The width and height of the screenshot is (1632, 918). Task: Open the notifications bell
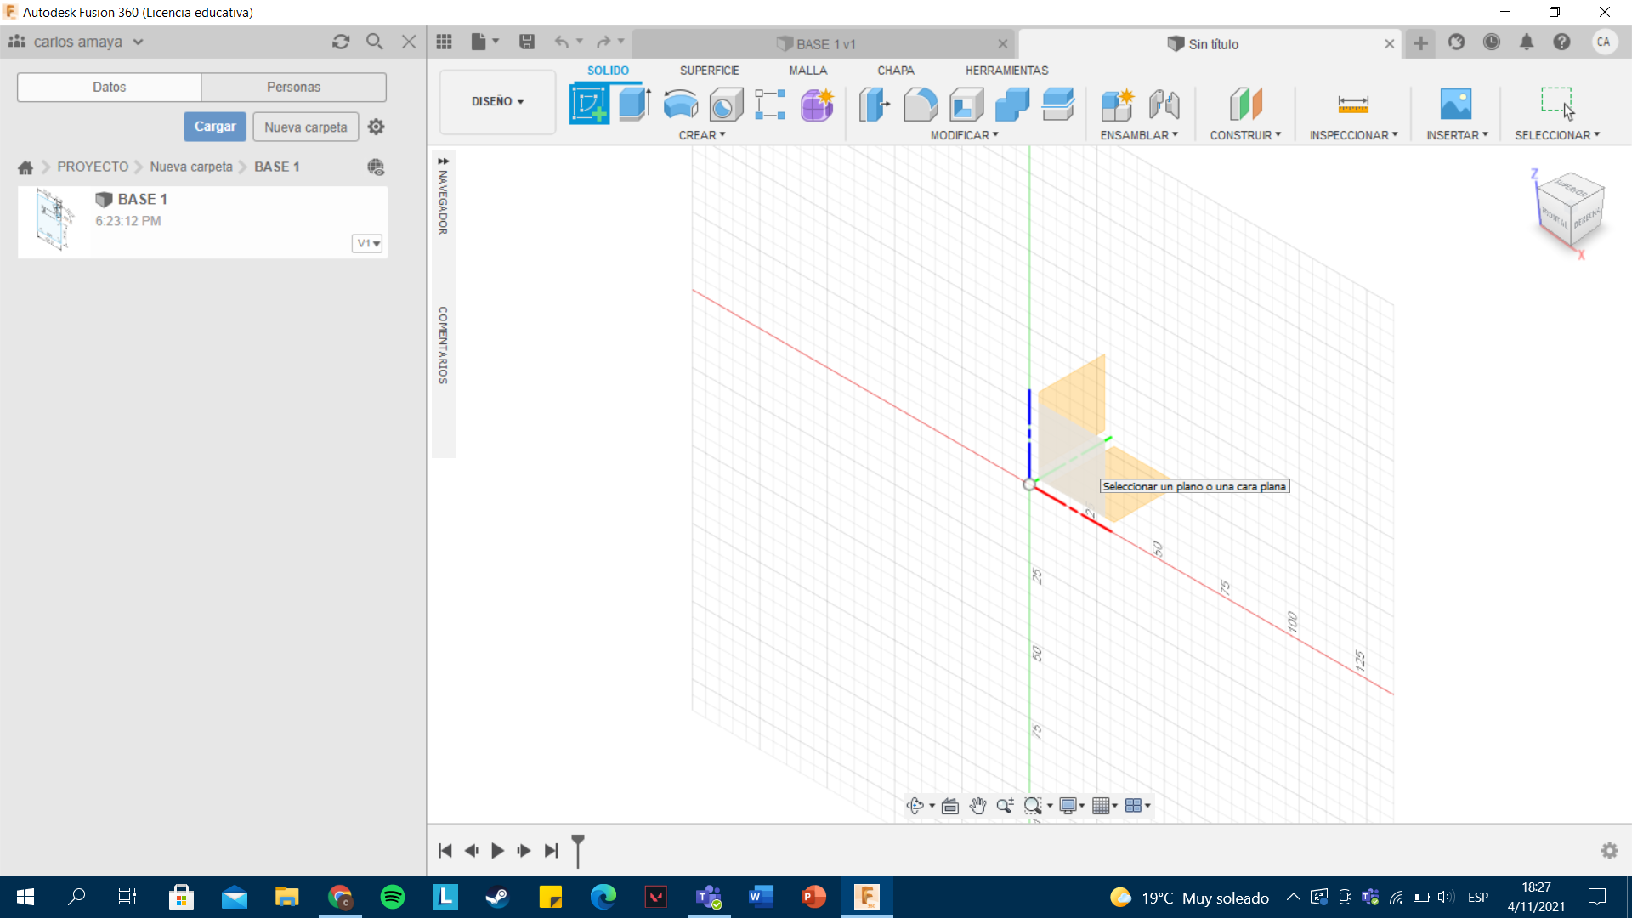1527,42
